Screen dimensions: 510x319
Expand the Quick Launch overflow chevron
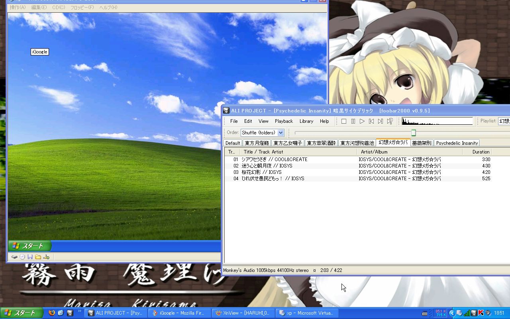80,311
